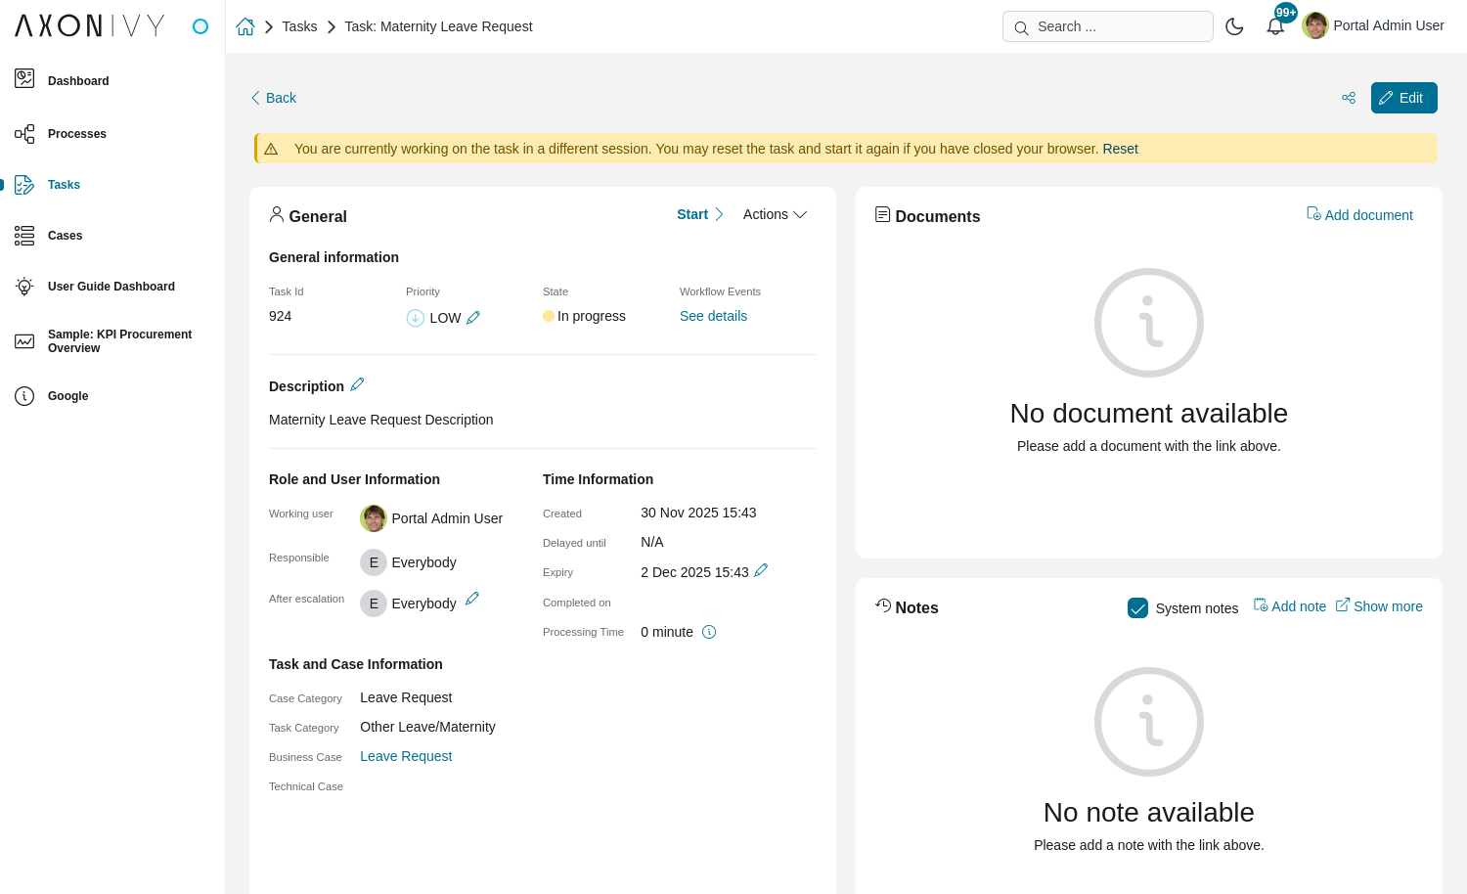Reset the task via the Reset link
Viewport: 1467px width, 894px height.
[1119, 149]
